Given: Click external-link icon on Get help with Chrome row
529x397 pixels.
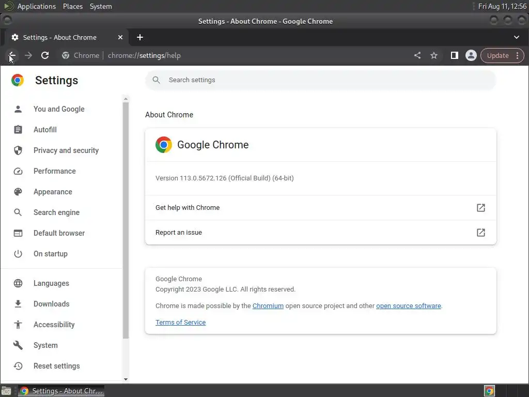Looking at the screenshot, I should point(481,208).
